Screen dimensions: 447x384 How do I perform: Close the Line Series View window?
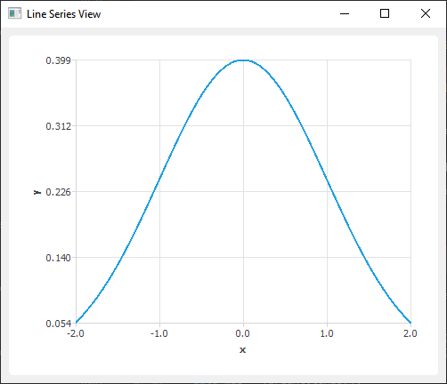point(426,13)
